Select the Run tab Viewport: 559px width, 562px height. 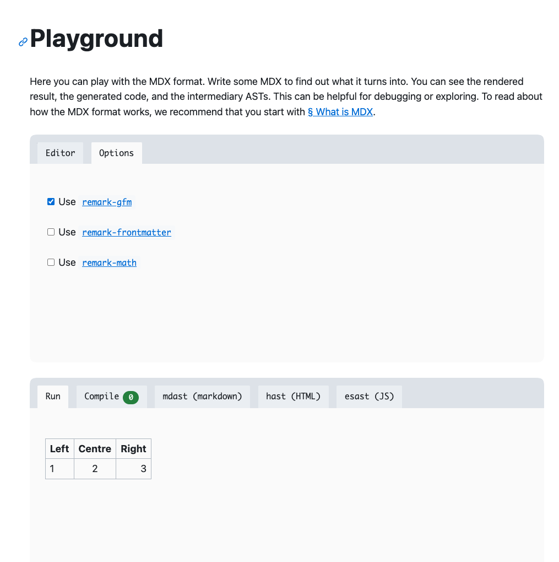point(52,396)
